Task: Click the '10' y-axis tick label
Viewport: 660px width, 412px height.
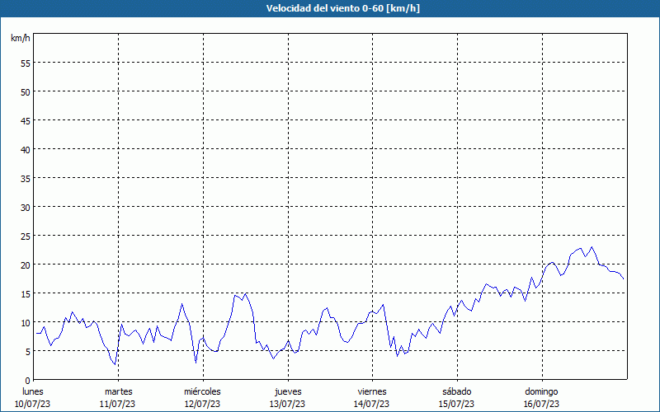Action: (26, 322)
